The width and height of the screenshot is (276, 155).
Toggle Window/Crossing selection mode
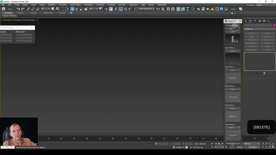[67, 9]
